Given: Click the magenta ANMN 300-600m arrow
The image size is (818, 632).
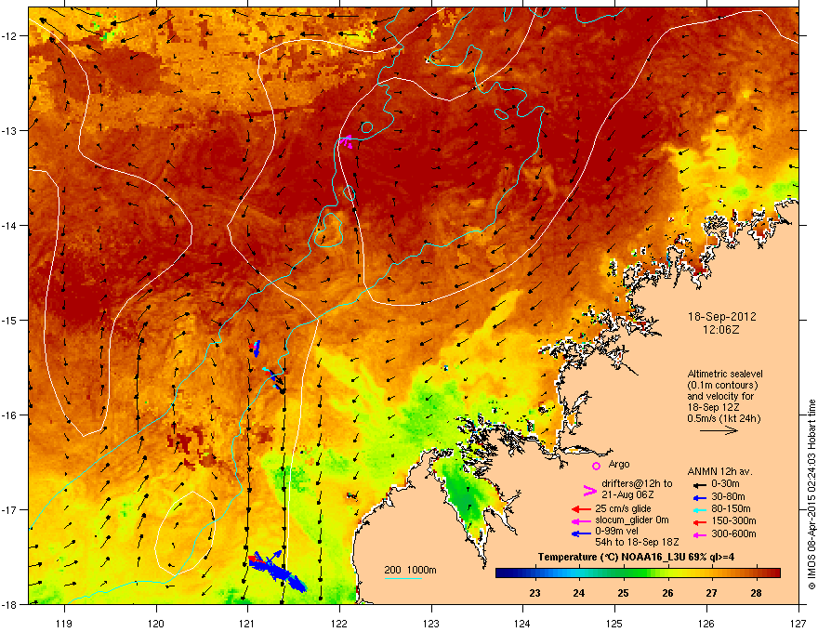Looking at the screenshot, I should [x=699, y=534].
